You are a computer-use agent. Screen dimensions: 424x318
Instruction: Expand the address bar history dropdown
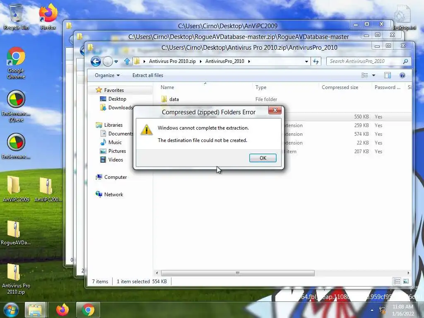pyautogui.click(x=306, y=61)
